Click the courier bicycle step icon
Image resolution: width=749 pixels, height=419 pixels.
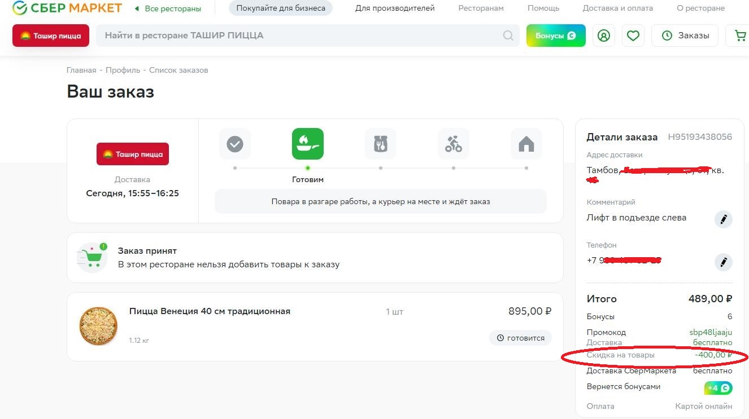(x=454, y=144)
